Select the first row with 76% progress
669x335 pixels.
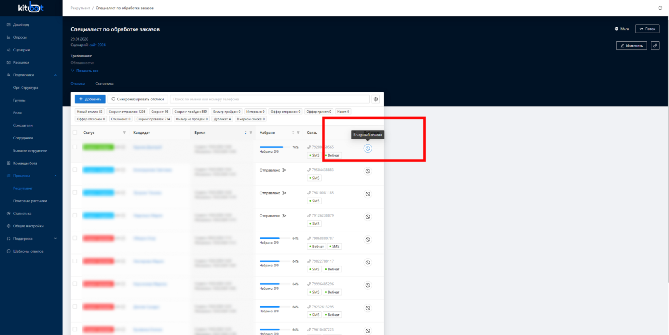click(75, 147)
